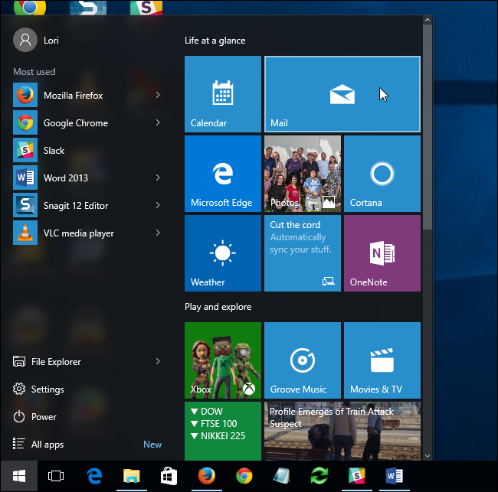This screenshot has width=498, height=492.
Task: Launch the OneNote tile
Action: point(382,253)
